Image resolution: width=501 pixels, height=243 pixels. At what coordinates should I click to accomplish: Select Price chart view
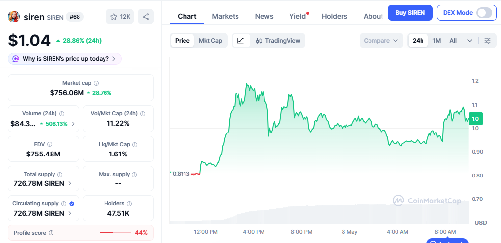click(x=183, y=41)
